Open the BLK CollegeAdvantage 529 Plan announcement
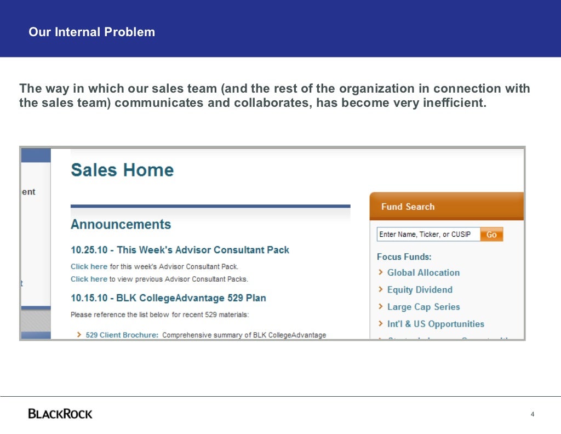561x434 pixels. tap(168, 298)
